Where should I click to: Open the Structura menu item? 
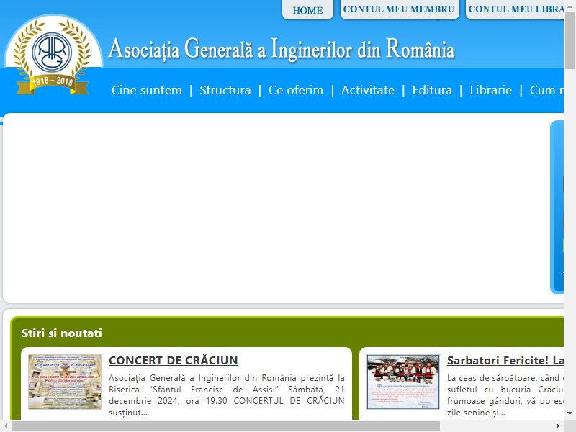point(225,90)
